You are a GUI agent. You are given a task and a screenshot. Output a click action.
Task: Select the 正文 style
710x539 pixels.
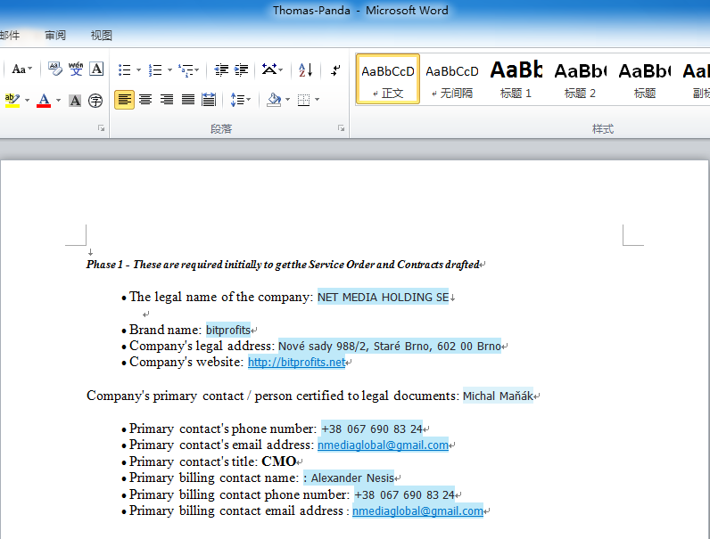(x=388, y=79)
